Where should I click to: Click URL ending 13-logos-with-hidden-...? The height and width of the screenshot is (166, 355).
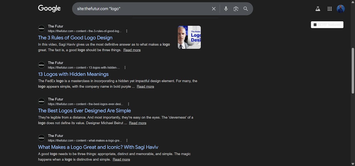click(x=84, y=67)
